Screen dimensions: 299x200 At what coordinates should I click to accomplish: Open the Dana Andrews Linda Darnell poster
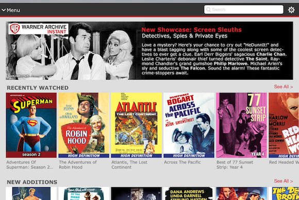(x=189, y=193)
